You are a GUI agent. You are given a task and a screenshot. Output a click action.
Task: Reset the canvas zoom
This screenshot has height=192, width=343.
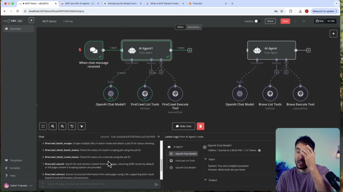(72, 126)
